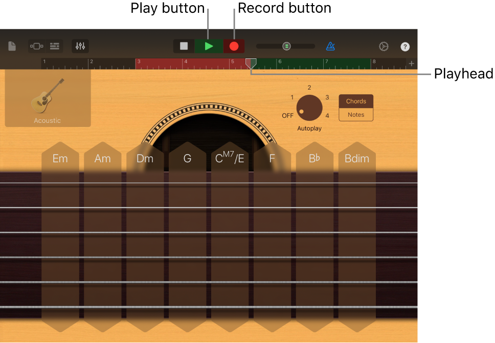Tap the plus to add song sections
Screen dimensions: 495x343
(x=412, y=63)
